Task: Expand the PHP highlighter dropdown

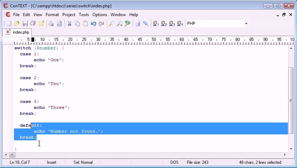Action: coord(246,24)
